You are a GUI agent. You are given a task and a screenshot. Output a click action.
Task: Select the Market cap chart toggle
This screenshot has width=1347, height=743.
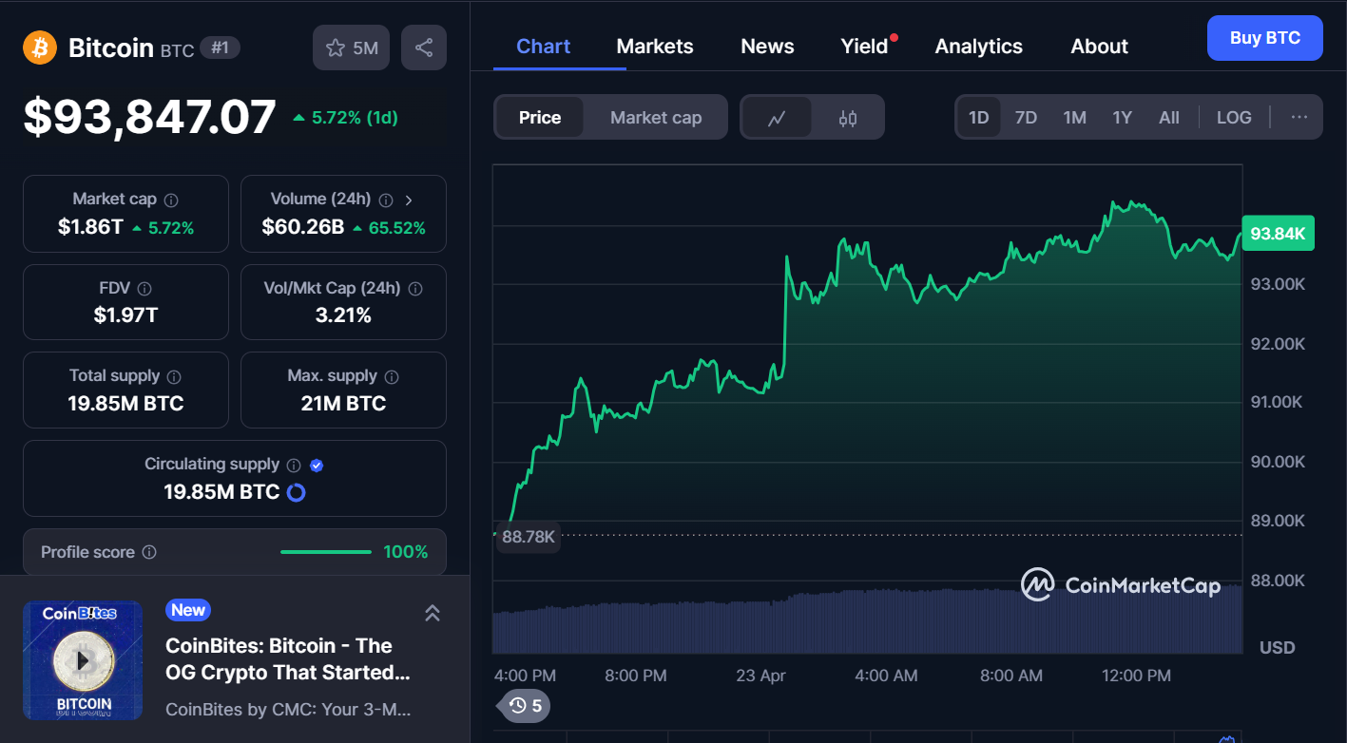[656, 118]
